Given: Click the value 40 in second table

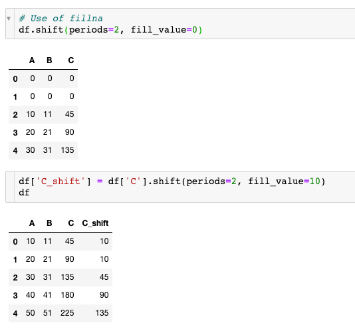Looking at the screenshot, I should pyautogui.click(x=31, y=295).
